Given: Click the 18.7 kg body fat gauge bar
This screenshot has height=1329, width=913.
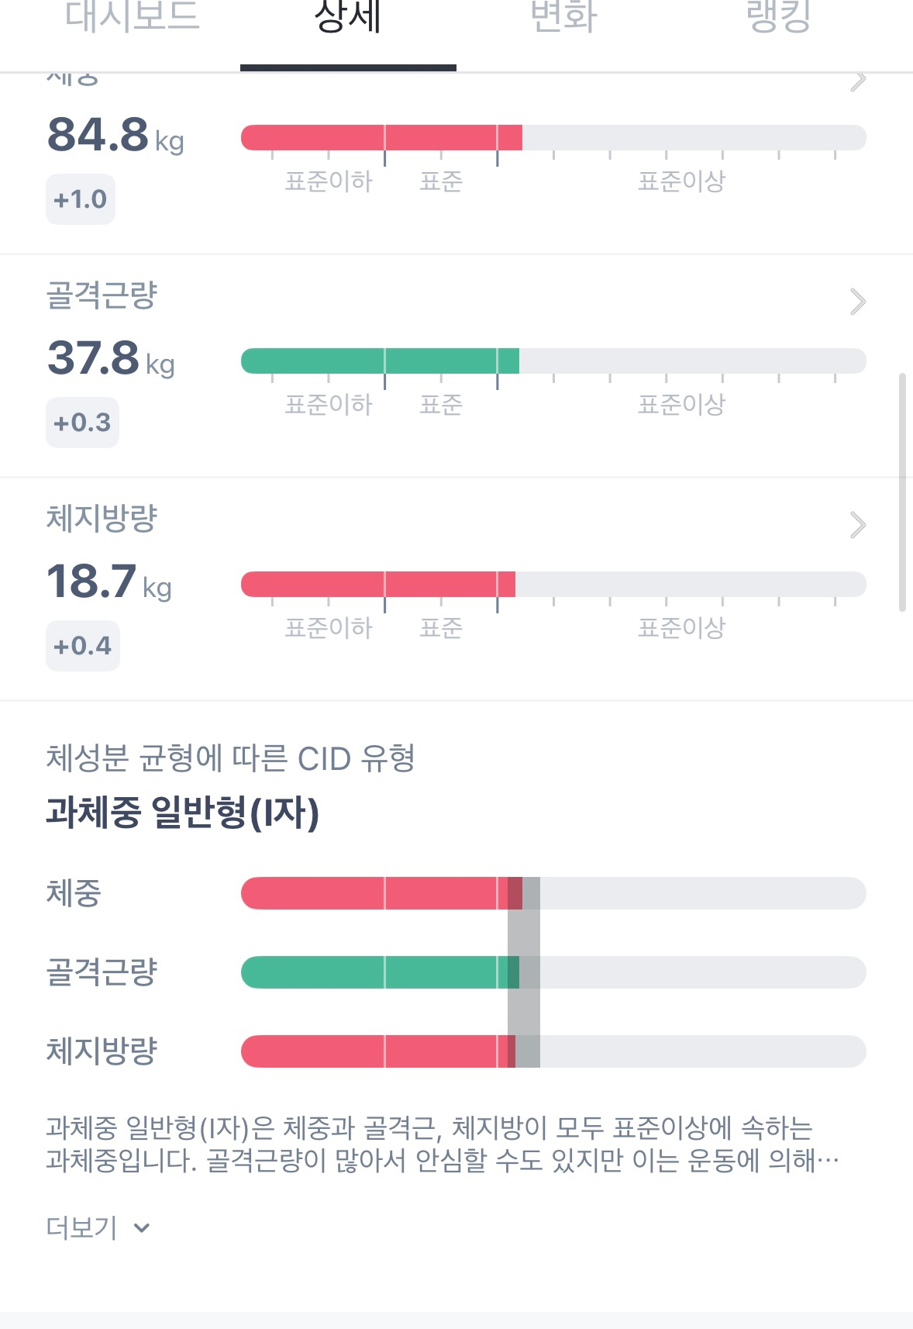Looking at the screenshot, I should (553, 585).
